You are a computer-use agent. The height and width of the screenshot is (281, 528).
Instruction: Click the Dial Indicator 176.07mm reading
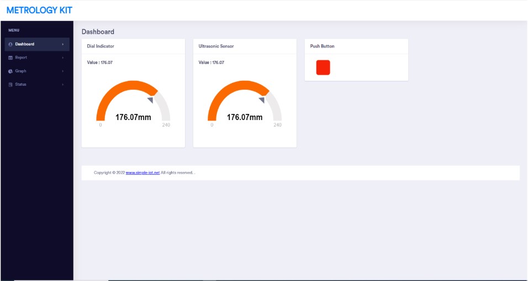pos(133,117)
